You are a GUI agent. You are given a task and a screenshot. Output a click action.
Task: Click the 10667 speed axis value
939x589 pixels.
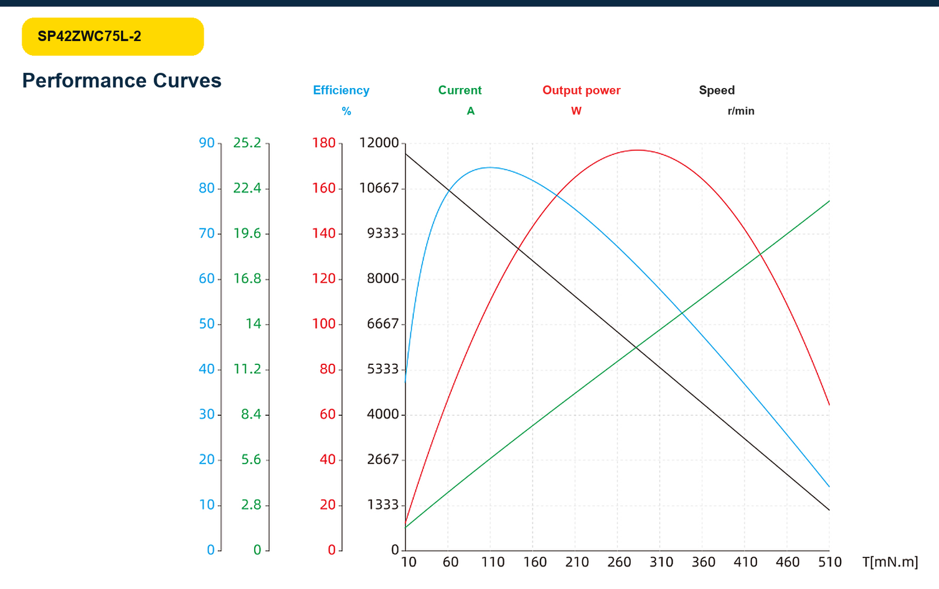tap(379, 188)
